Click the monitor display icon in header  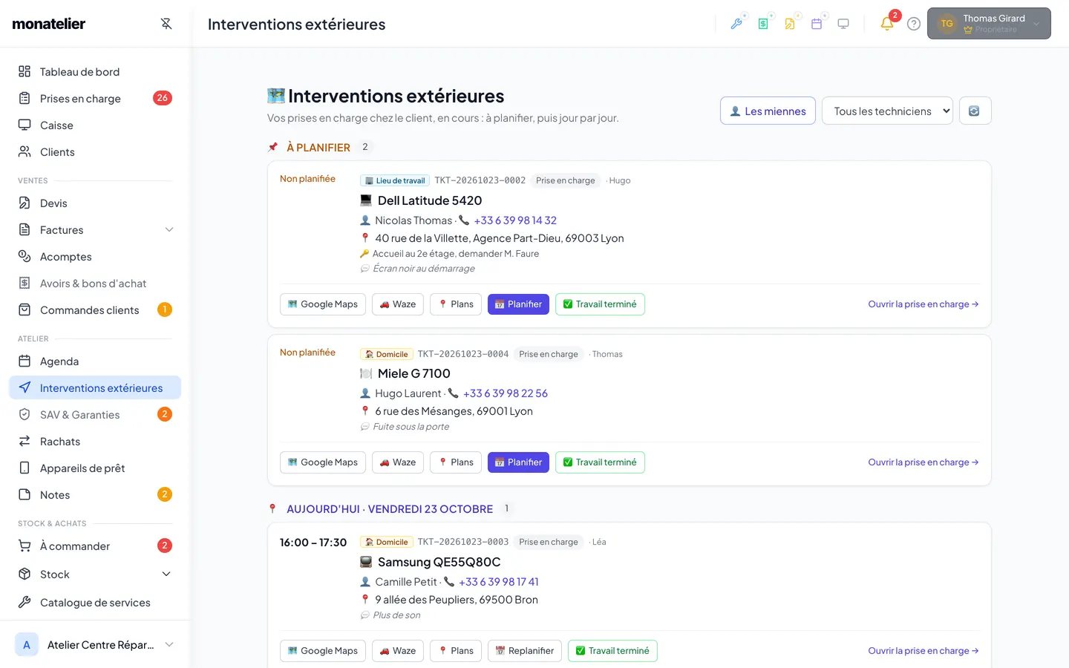click(843, 24)
